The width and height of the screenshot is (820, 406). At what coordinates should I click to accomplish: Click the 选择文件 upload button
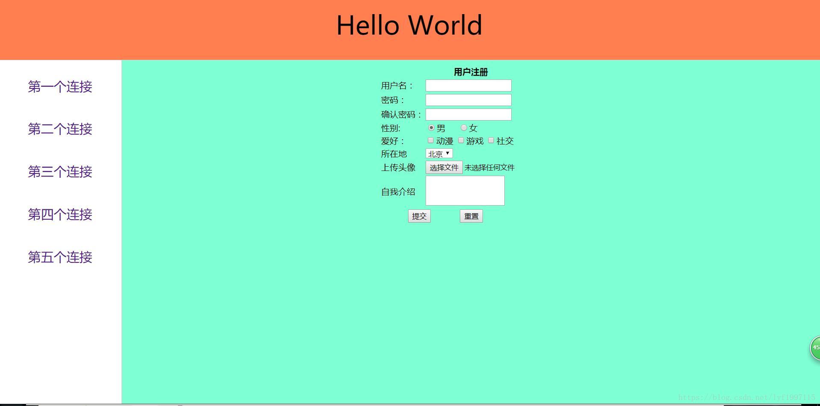point(444,168)
